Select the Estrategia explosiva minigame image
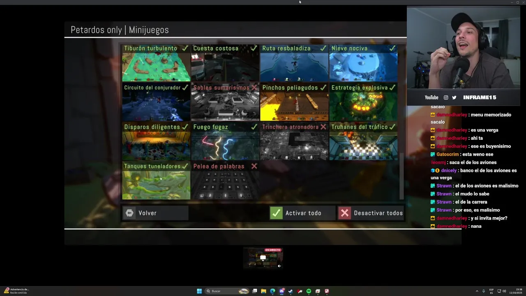The height and width of the screenshot is (296, 526). point(363,106)
